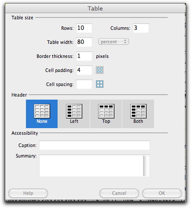The height and width of the screenshot is (208, 191).
Task: Choose the Left header layout icon
Action: coord(74,111)
